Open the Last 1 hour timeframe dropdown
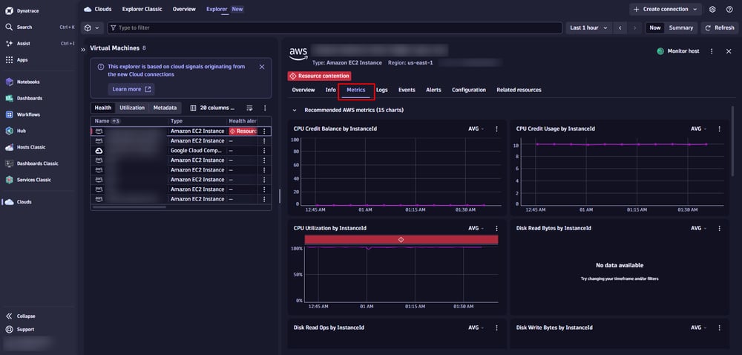Viewport: 742px width, 355px height. point(588,28)
